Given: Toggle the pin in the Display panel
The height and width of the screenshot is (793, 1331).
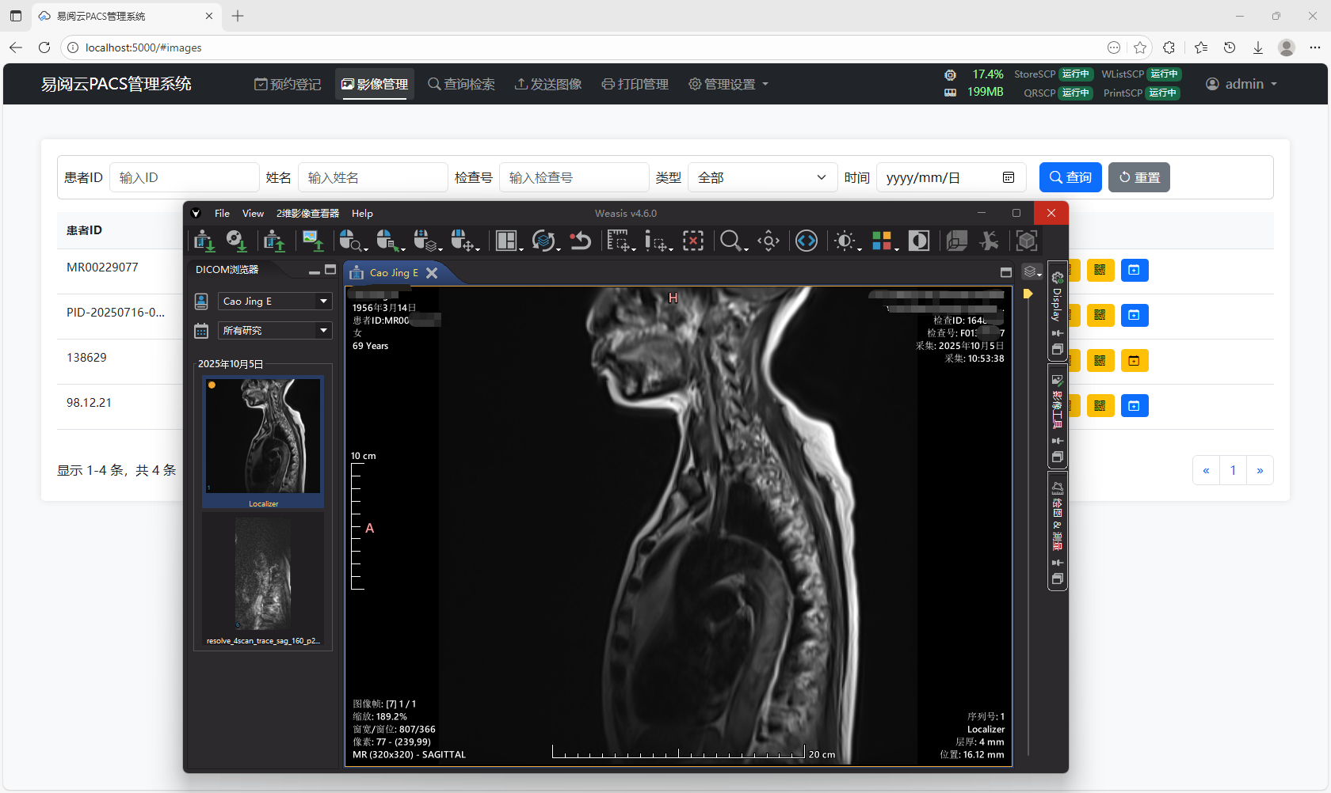Looking at the screenshot, I should click(x=1057, y=333).
